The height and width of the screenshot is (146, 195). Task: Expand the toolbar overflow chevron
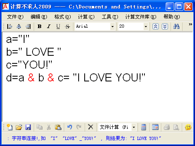pyautogui.click(x=191, y=24)
